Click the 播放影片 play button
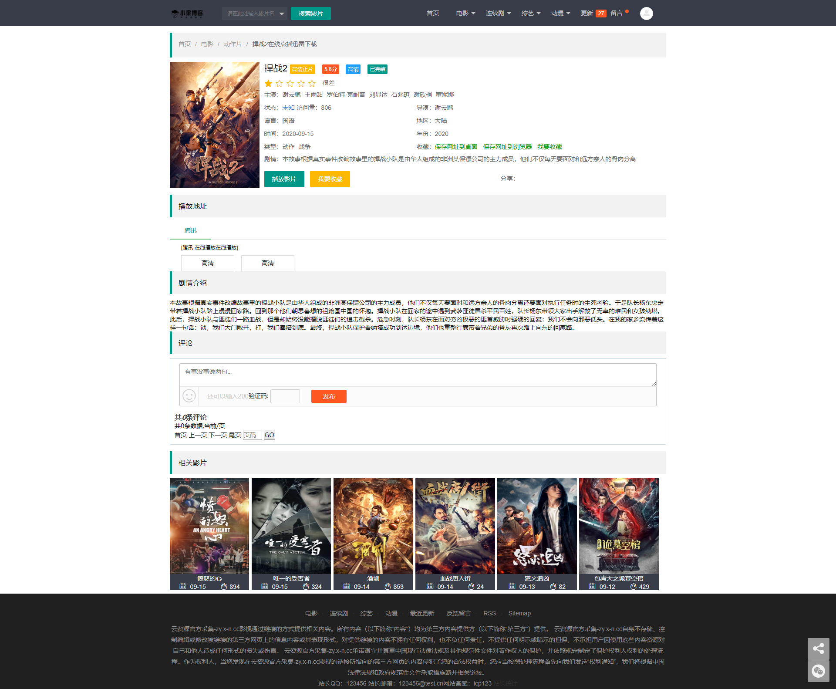 click(x=284, y=179)
